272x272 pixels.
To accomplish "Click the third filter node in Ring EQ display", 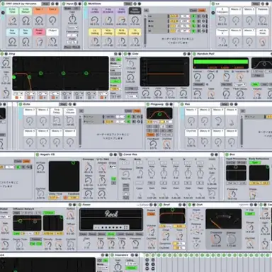I will pyautogui.click(x=40, y=74).
